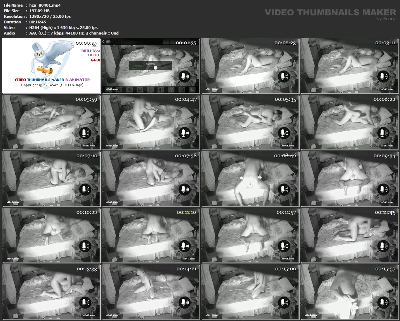Image resolution: width=400 pixels, height=321 pixels.
Task: Click the owl logo title thumbnail
Action: point(51,66)
